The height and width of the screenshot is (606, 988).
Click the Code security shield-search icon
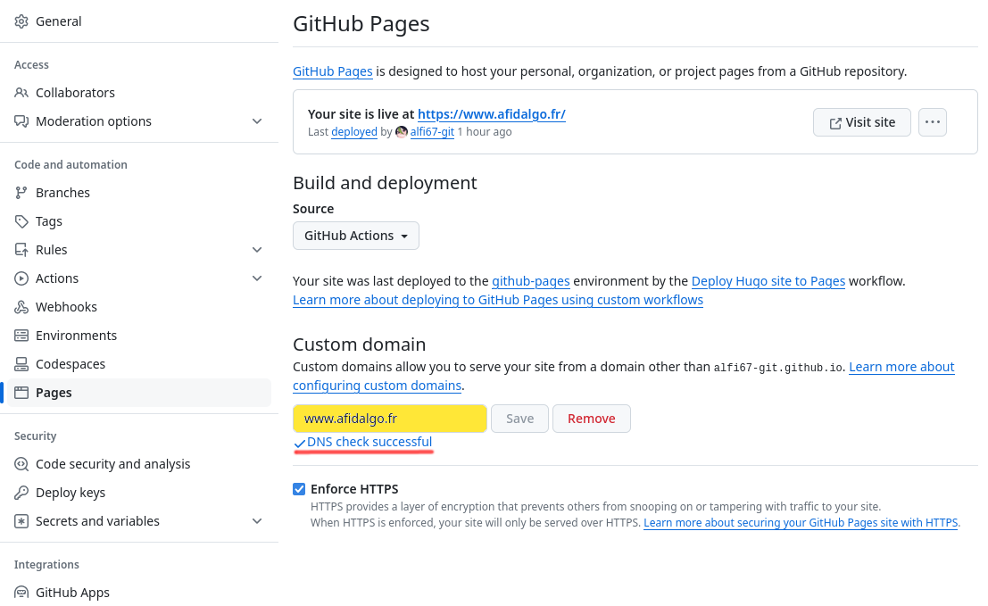(21, 464)
